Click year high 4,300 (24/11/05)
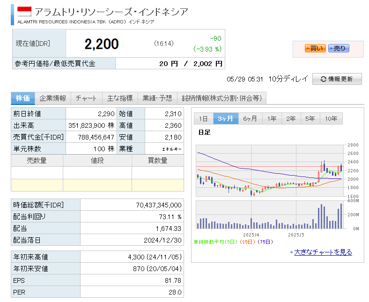369x302 pixels. click(155, 257)
